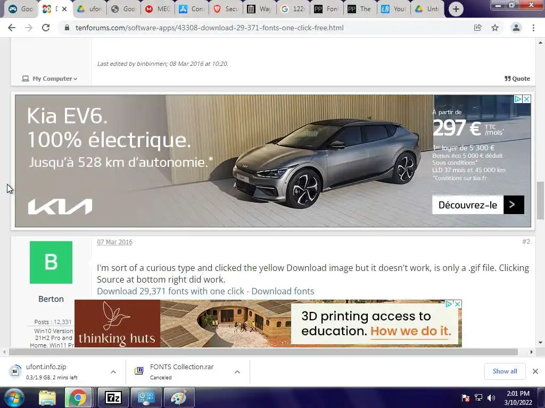Reload the current page
The height and width of the screenshot is (408, 545).
tap(46, 28)
